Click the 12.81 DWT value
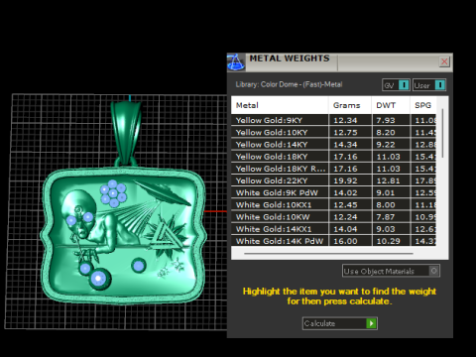 pos(389,180)
